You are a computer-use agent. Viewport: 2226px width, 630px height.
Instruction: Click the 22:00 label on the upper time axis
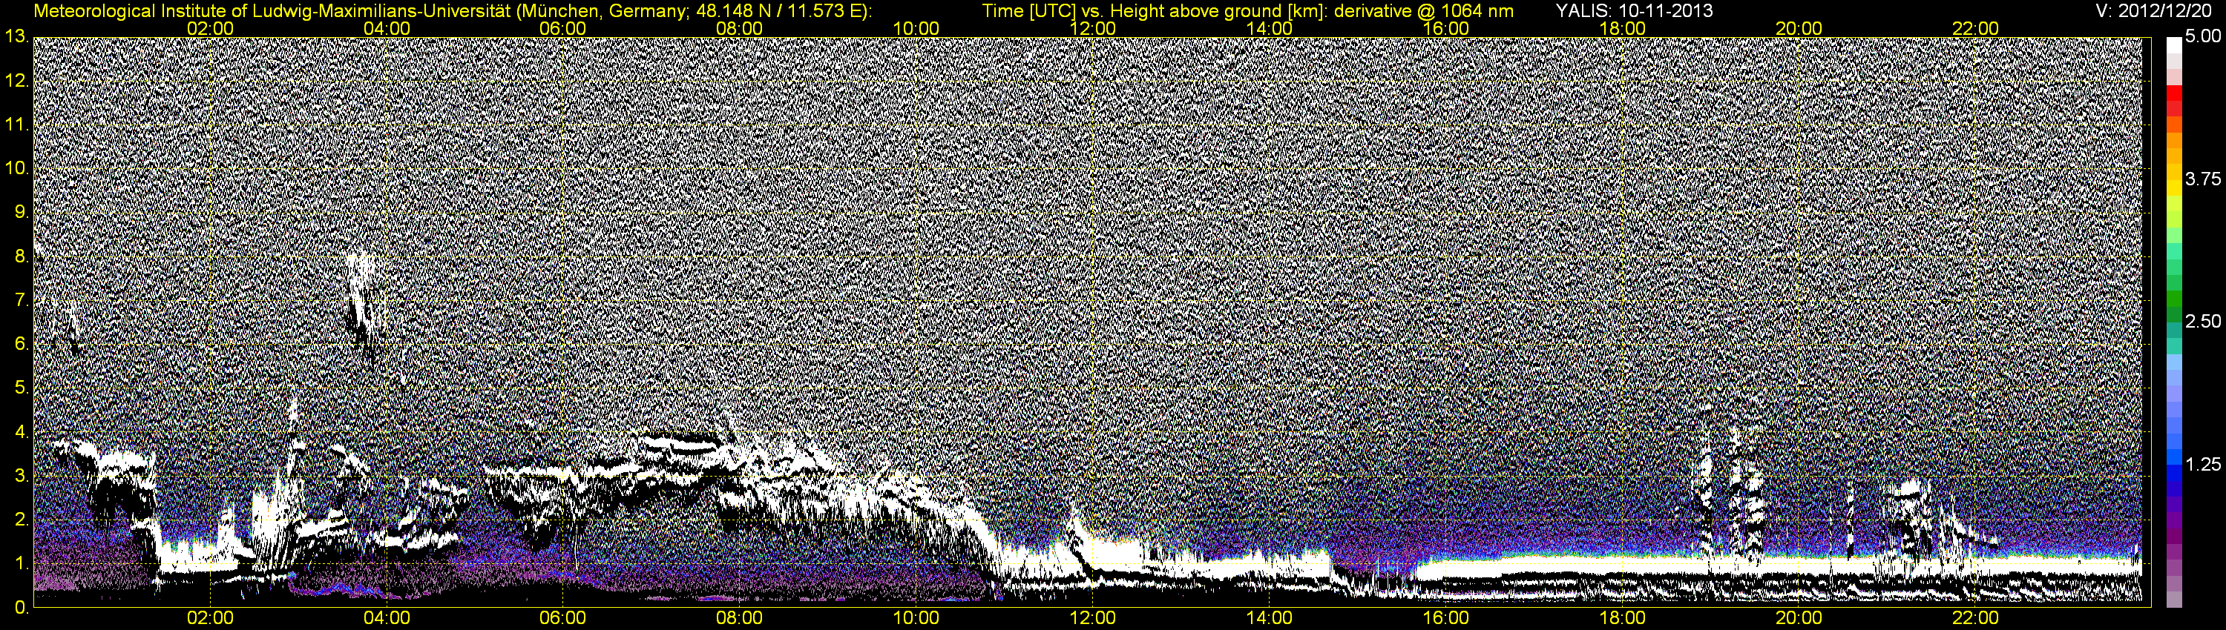(1975, 28)
